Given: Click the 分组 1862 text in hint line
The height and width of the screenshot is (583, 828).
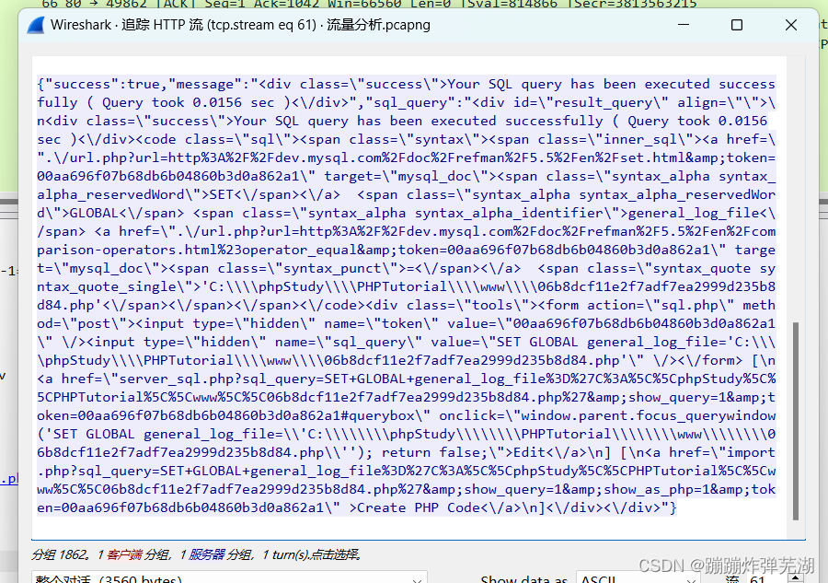Looking at the screenshot, I should tap(60, 554).
